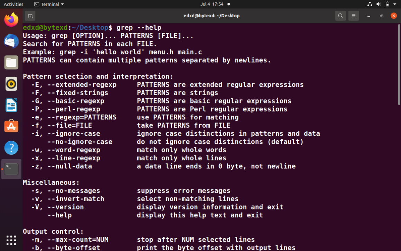
Task: Show Applications with the grid icon
Action: point(11,240)
